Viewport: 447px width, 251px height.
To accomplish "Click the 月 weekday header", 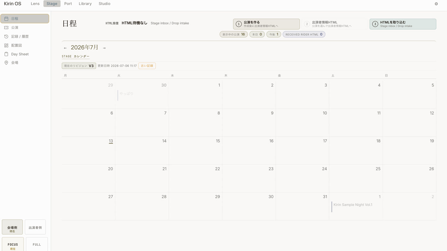I will pos(65,76).
